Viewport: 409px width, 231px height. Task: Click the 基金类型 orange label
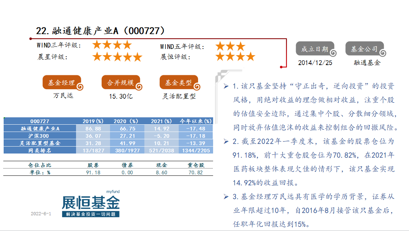point(179,83)
